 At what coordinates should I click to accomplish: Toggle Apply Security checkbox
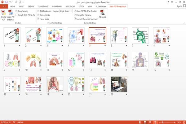(x=16, y=11)
